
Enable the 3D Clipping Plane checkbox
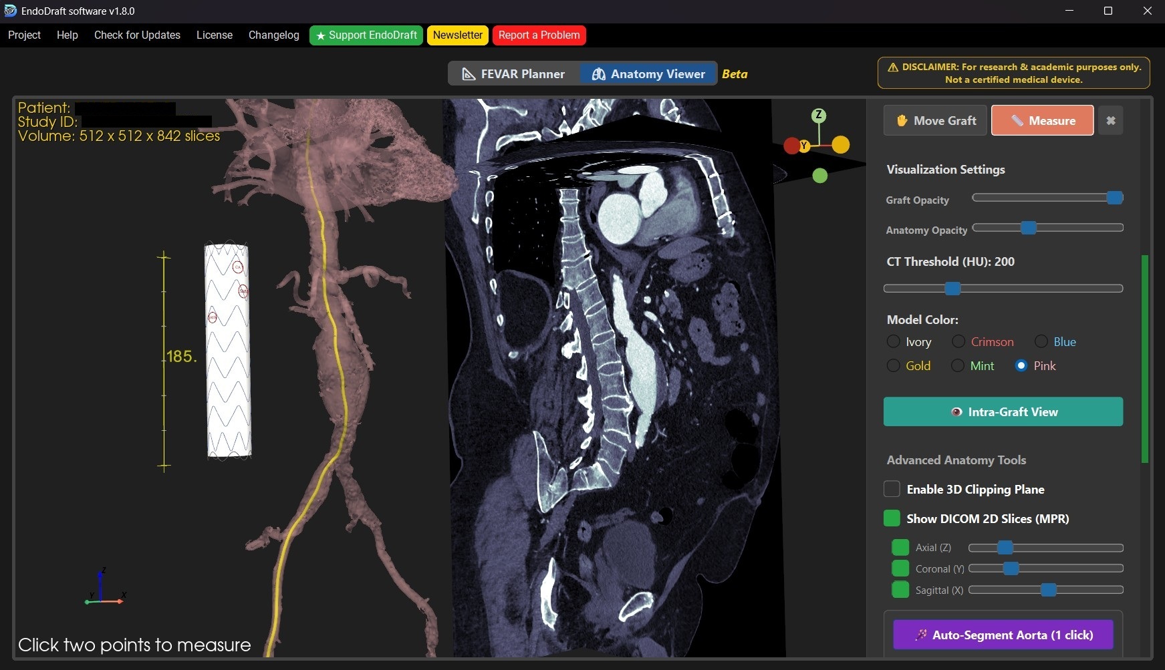(892, 489)
